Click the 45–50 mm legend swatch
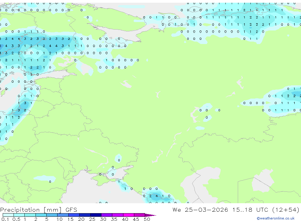Image resolution: width=301 pixels, height=221 pixels. 140,215
